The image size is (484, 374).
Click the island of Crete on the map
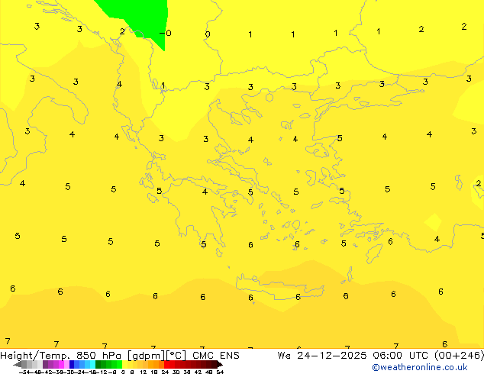tap(279, 287)
